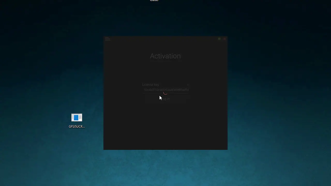Open the hamburger menu in the Activation window
The width and height of the screenshot is (331, 186).
click(x=108, y=39)
